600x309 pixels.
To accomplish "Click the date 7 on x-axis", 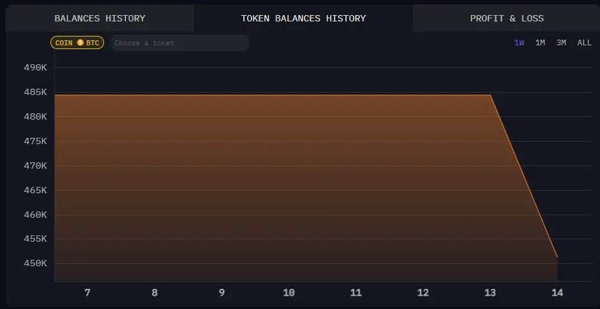I will click(x=87, y=293).
